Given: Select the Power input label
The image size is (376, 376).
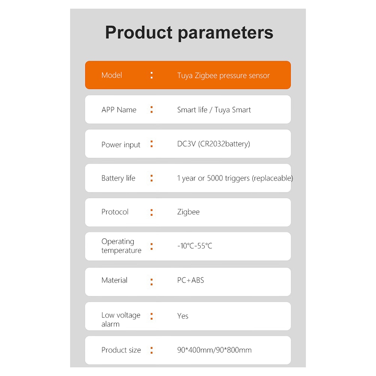Looking at the screenshot, I should 121,145.
